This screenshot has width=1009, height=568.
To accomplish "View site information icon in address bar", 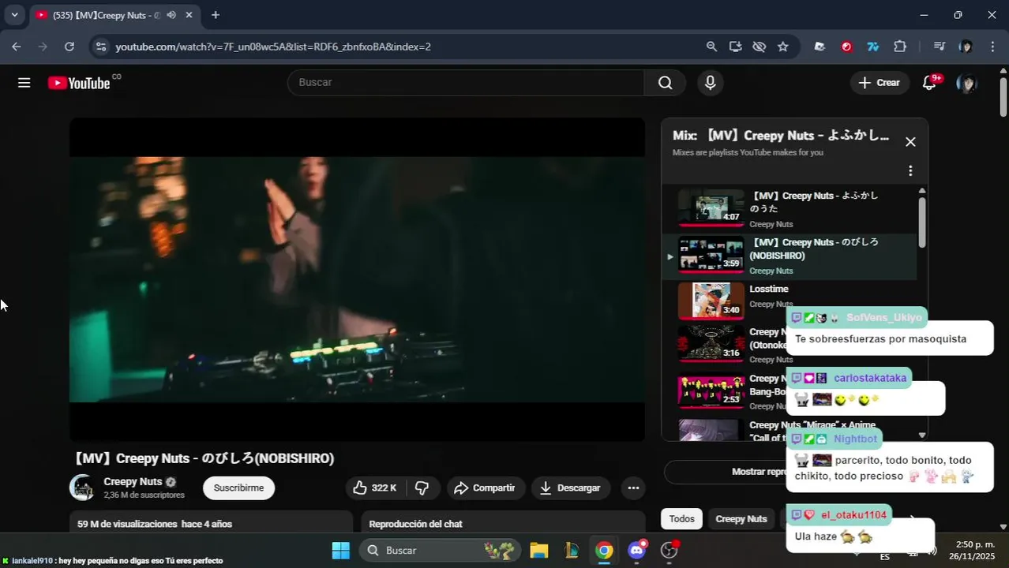I will point(100,47).
